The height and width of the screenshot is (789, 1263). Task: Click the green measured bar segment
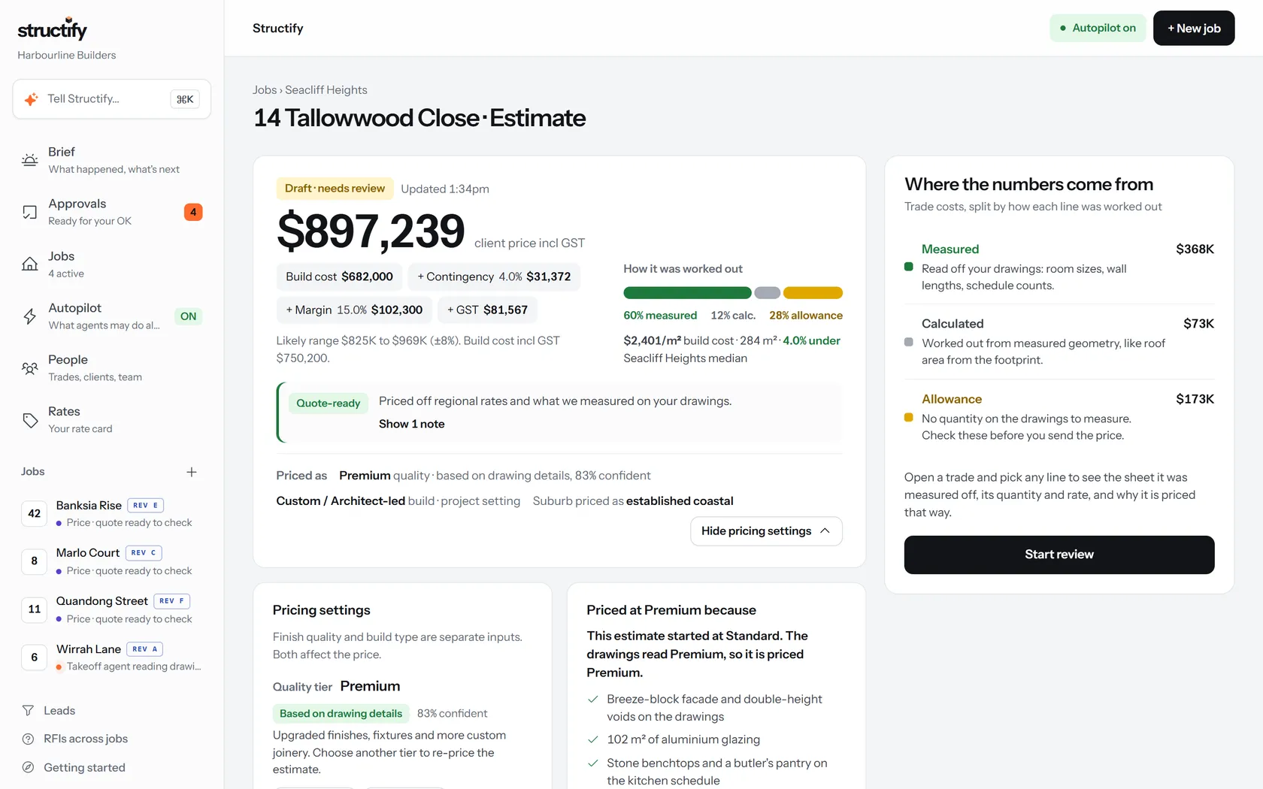point(687,293)
